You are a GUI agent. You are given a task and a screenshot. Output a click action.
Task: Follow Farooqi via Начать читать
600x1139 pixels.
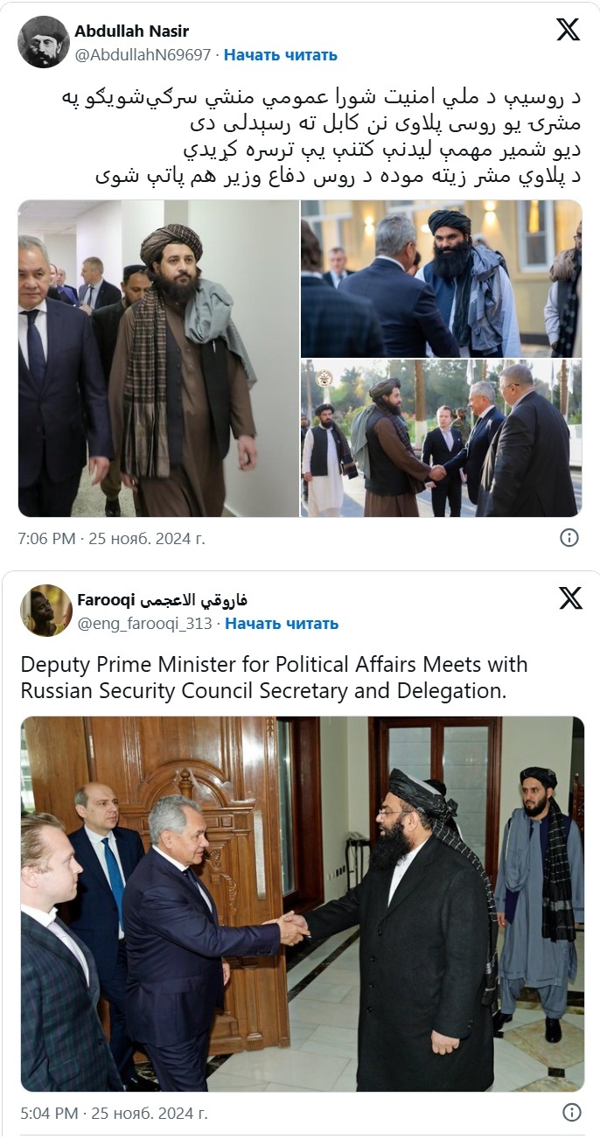pyautogui.click(x=282, y=624)
